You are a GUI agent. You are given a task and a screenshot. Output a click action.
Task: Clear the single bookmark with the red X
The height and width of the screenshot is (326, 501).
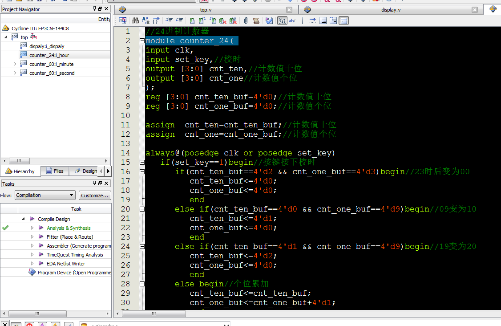pyautogui.click(x=223, y=21)
